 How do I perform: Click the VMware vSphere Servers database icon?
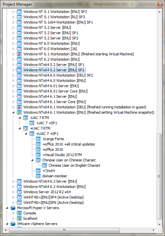tap(13, 224)
